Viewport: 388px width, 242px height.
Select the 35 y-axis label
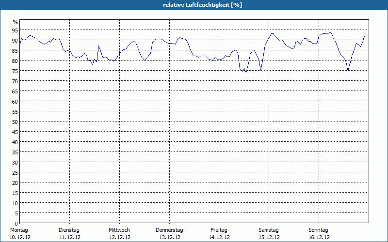click(15, 152)
